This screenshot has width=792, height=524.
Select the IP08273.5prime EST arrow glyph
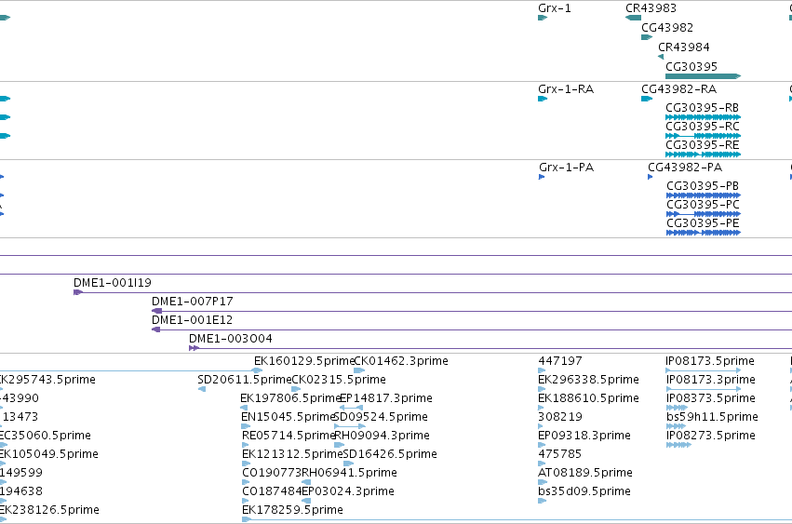[x=678, y=445]
